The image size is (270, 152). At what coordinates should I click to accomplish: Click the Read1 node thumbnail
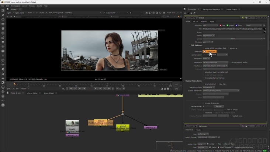tap(72, 123)
